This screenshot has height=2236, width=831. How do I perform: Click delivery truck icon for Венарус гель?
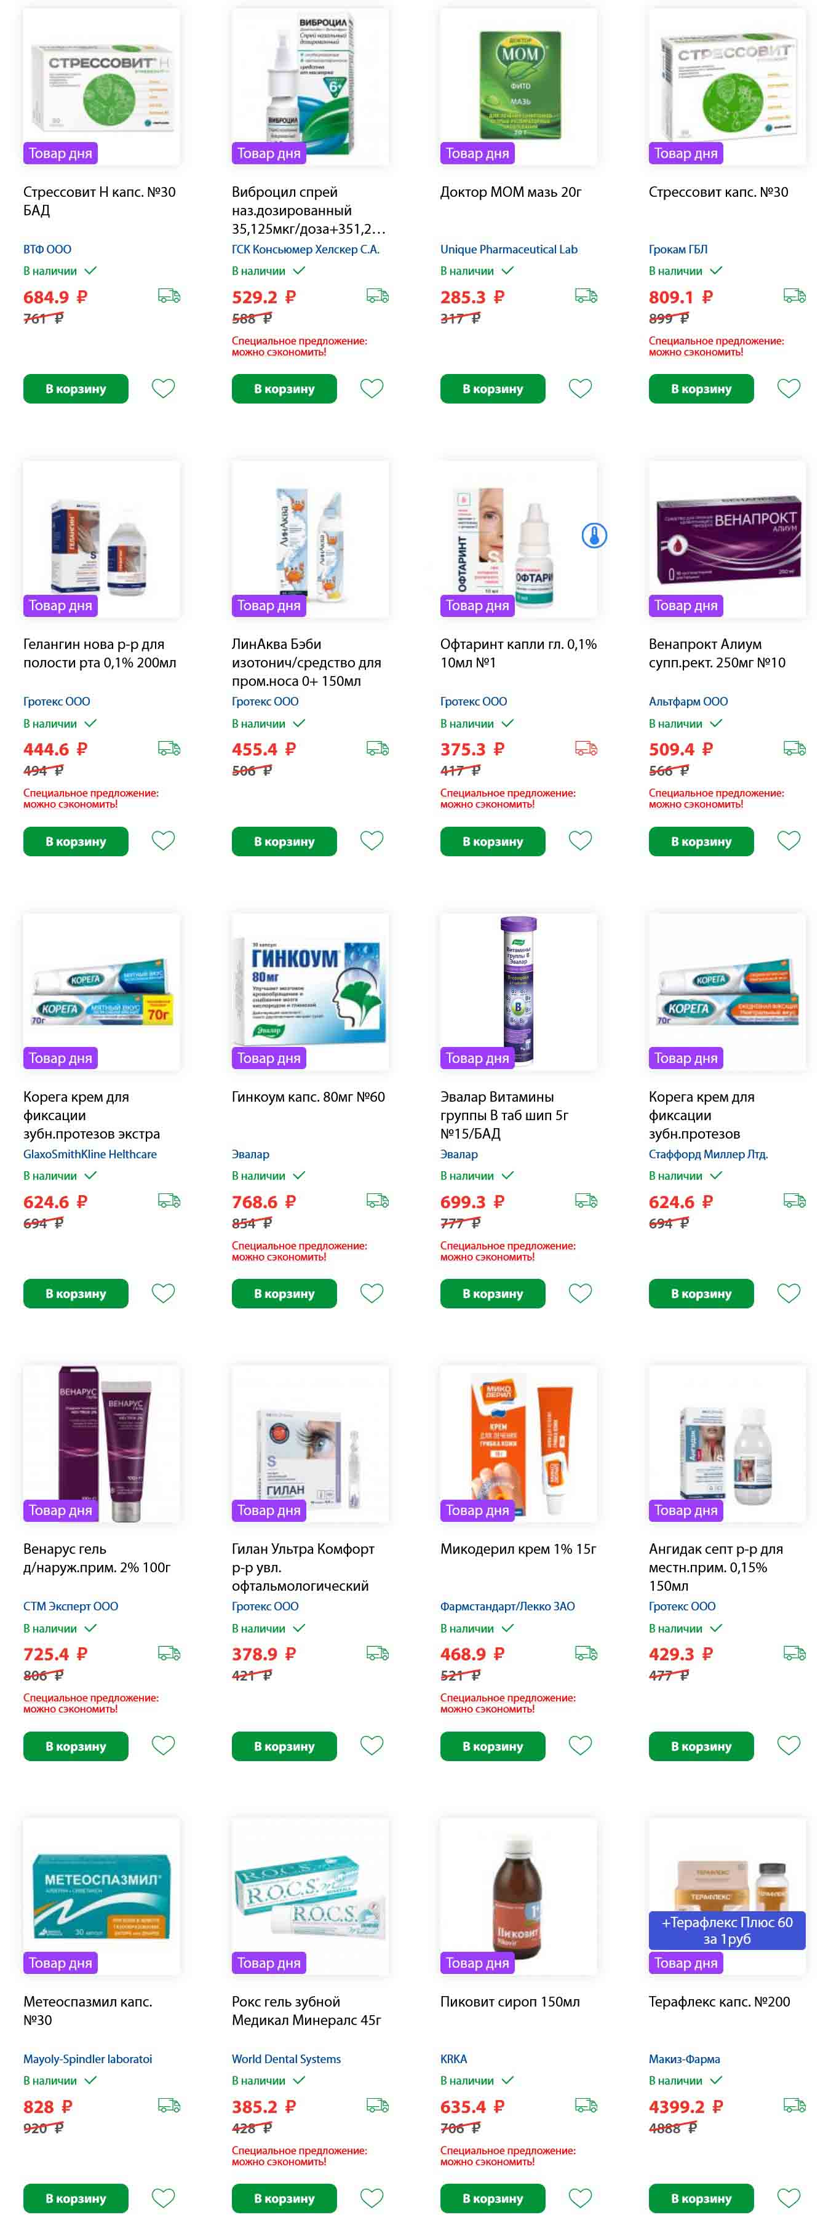[x=169, y=1653]
